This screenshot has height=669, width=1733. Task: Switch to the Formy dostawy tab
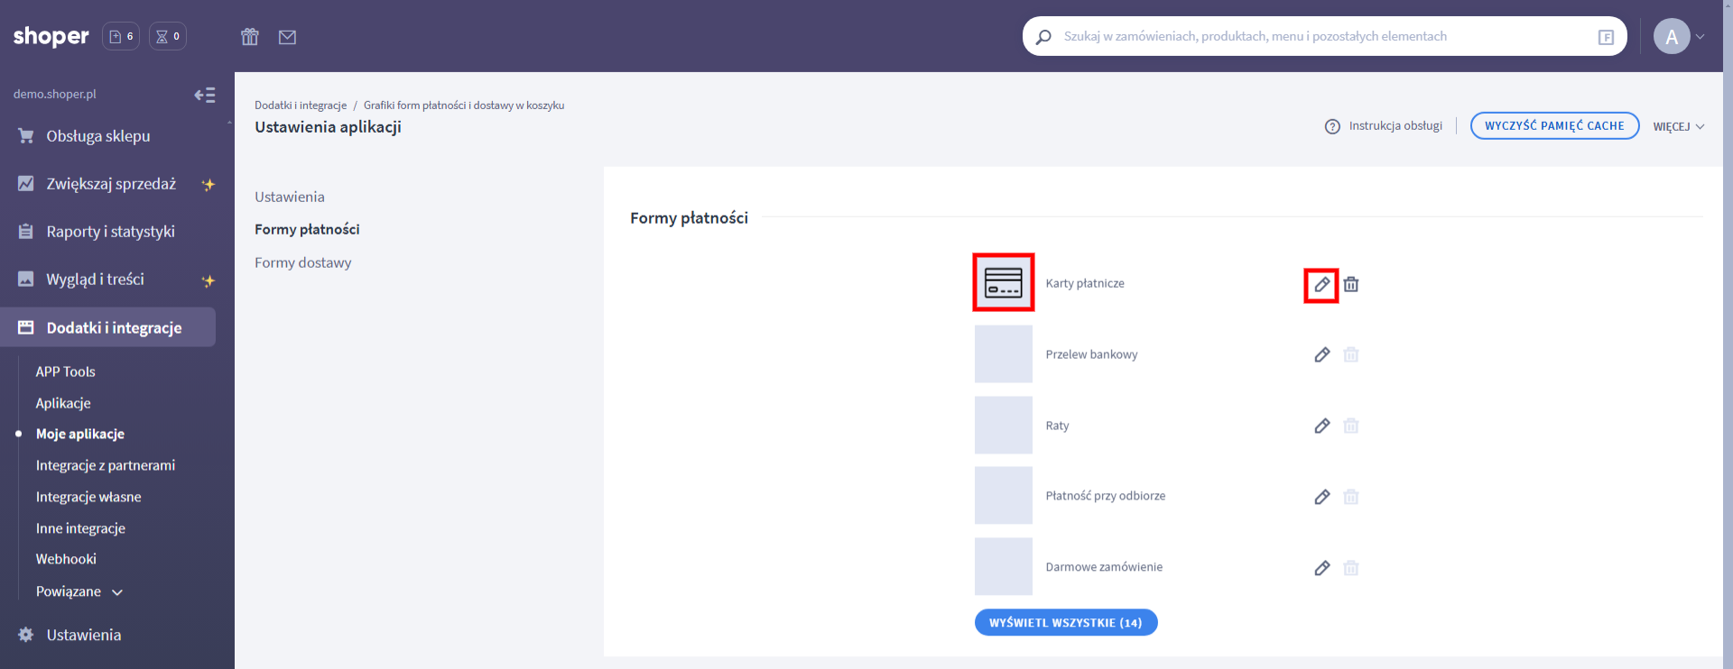(x=302, y=262)
